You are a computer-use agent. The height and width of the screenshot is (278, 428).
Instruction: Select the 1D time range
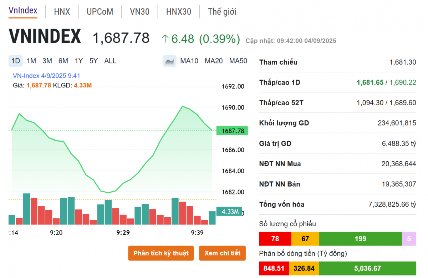click(x=16, y=61)
